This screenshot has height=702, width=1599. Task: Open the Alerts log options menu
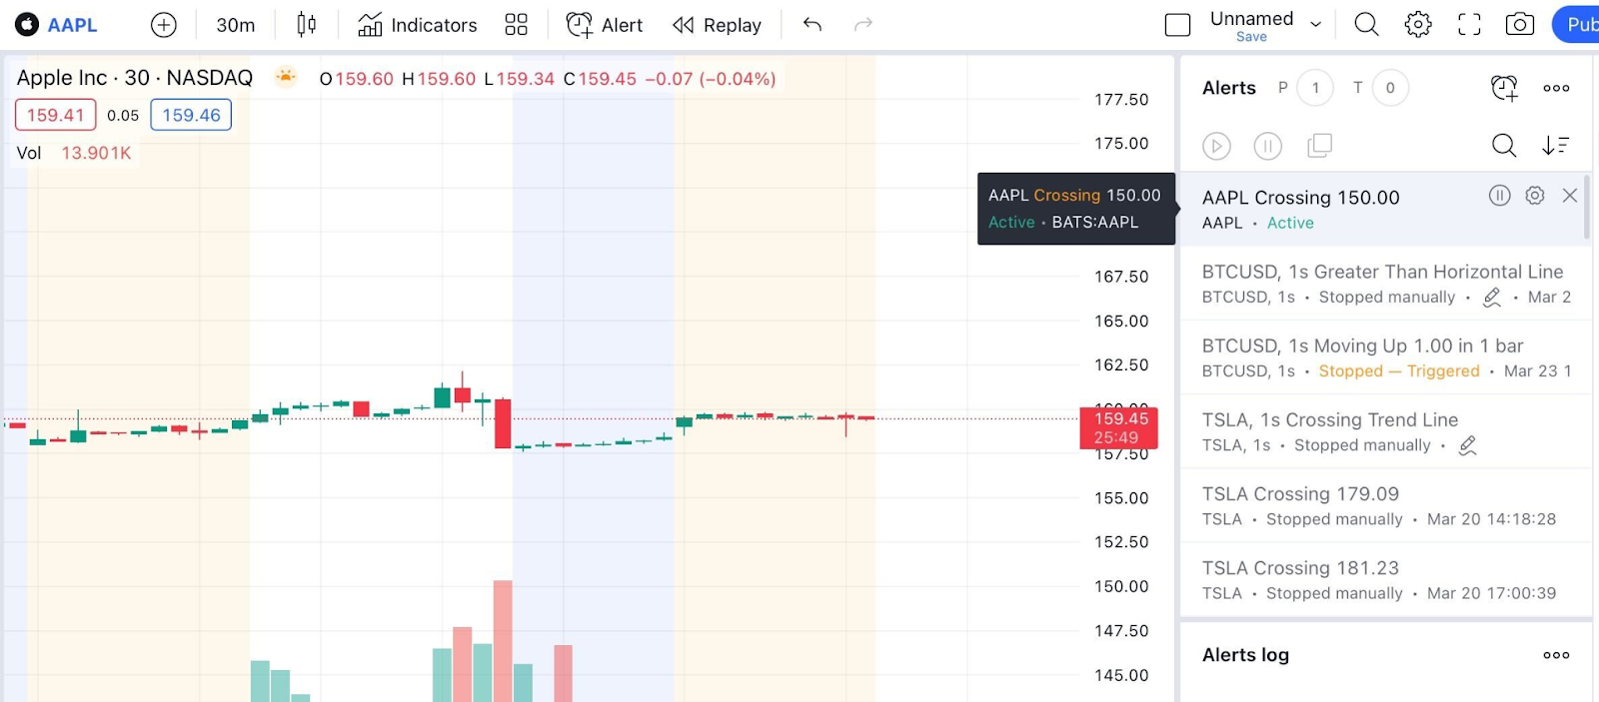pos(1556,655)
